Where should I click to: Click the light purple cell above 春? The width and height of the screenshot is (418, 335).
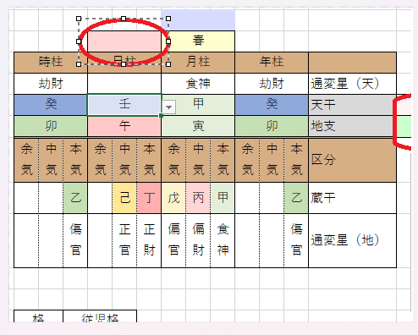pos(198,19)
